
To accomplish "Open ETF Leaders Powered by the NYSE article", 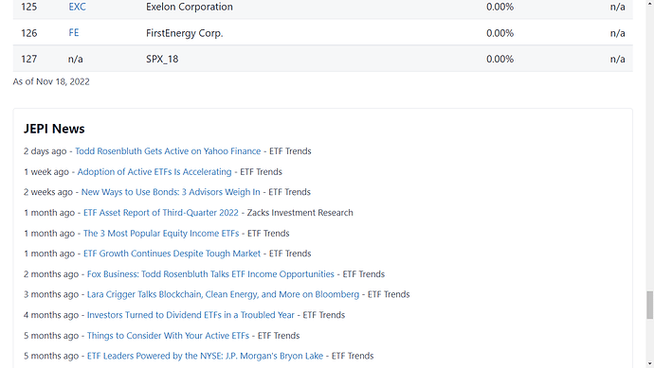I will pyautogui.click(x=205, y=356).
